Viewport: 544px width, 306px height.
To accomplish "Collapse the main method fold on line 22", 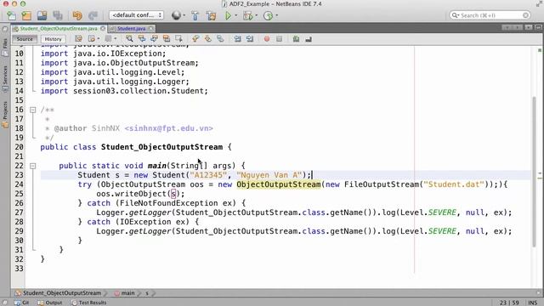I will tap(32, 167).
